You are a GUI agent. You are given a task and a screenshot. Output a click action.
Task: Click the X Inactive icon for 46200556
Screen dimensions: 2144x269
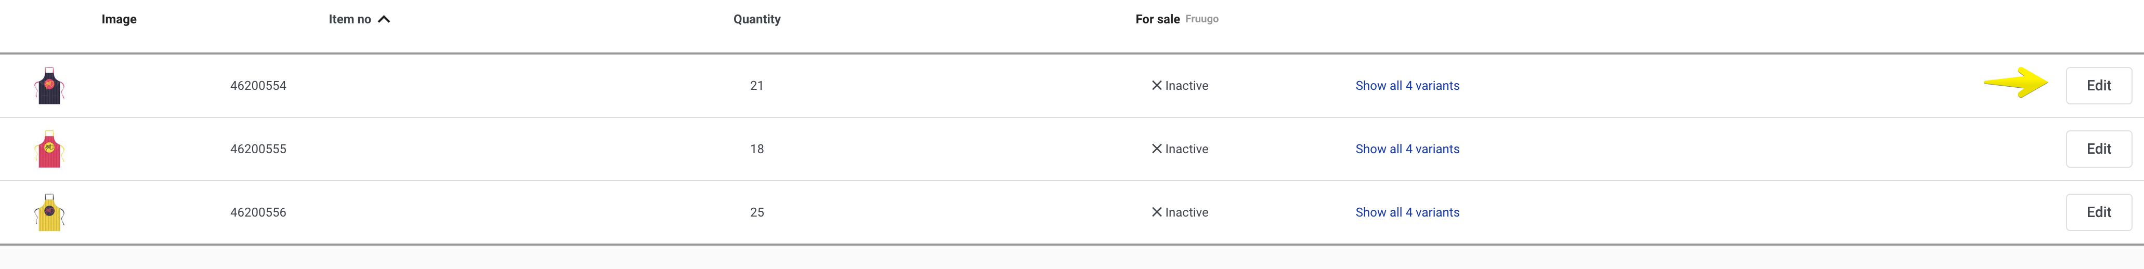[x=1156, y=212]
